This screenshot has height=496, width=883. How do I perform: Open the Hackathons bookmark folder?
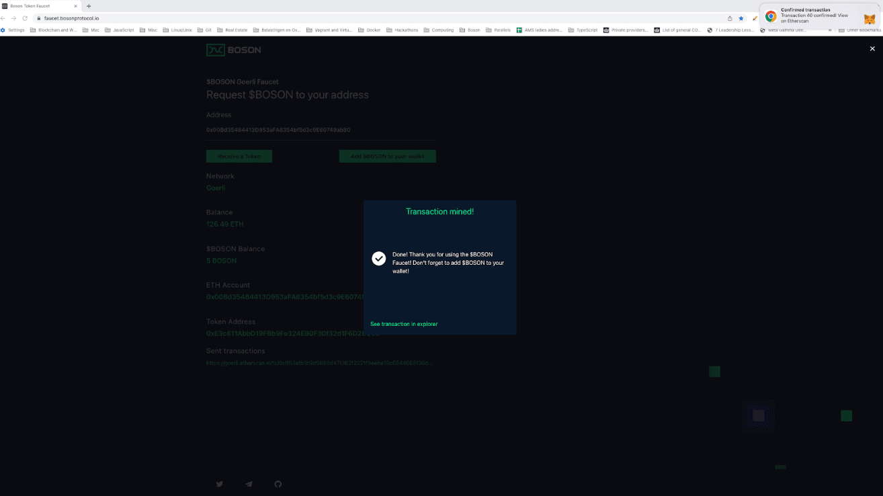tap(403, 30)
